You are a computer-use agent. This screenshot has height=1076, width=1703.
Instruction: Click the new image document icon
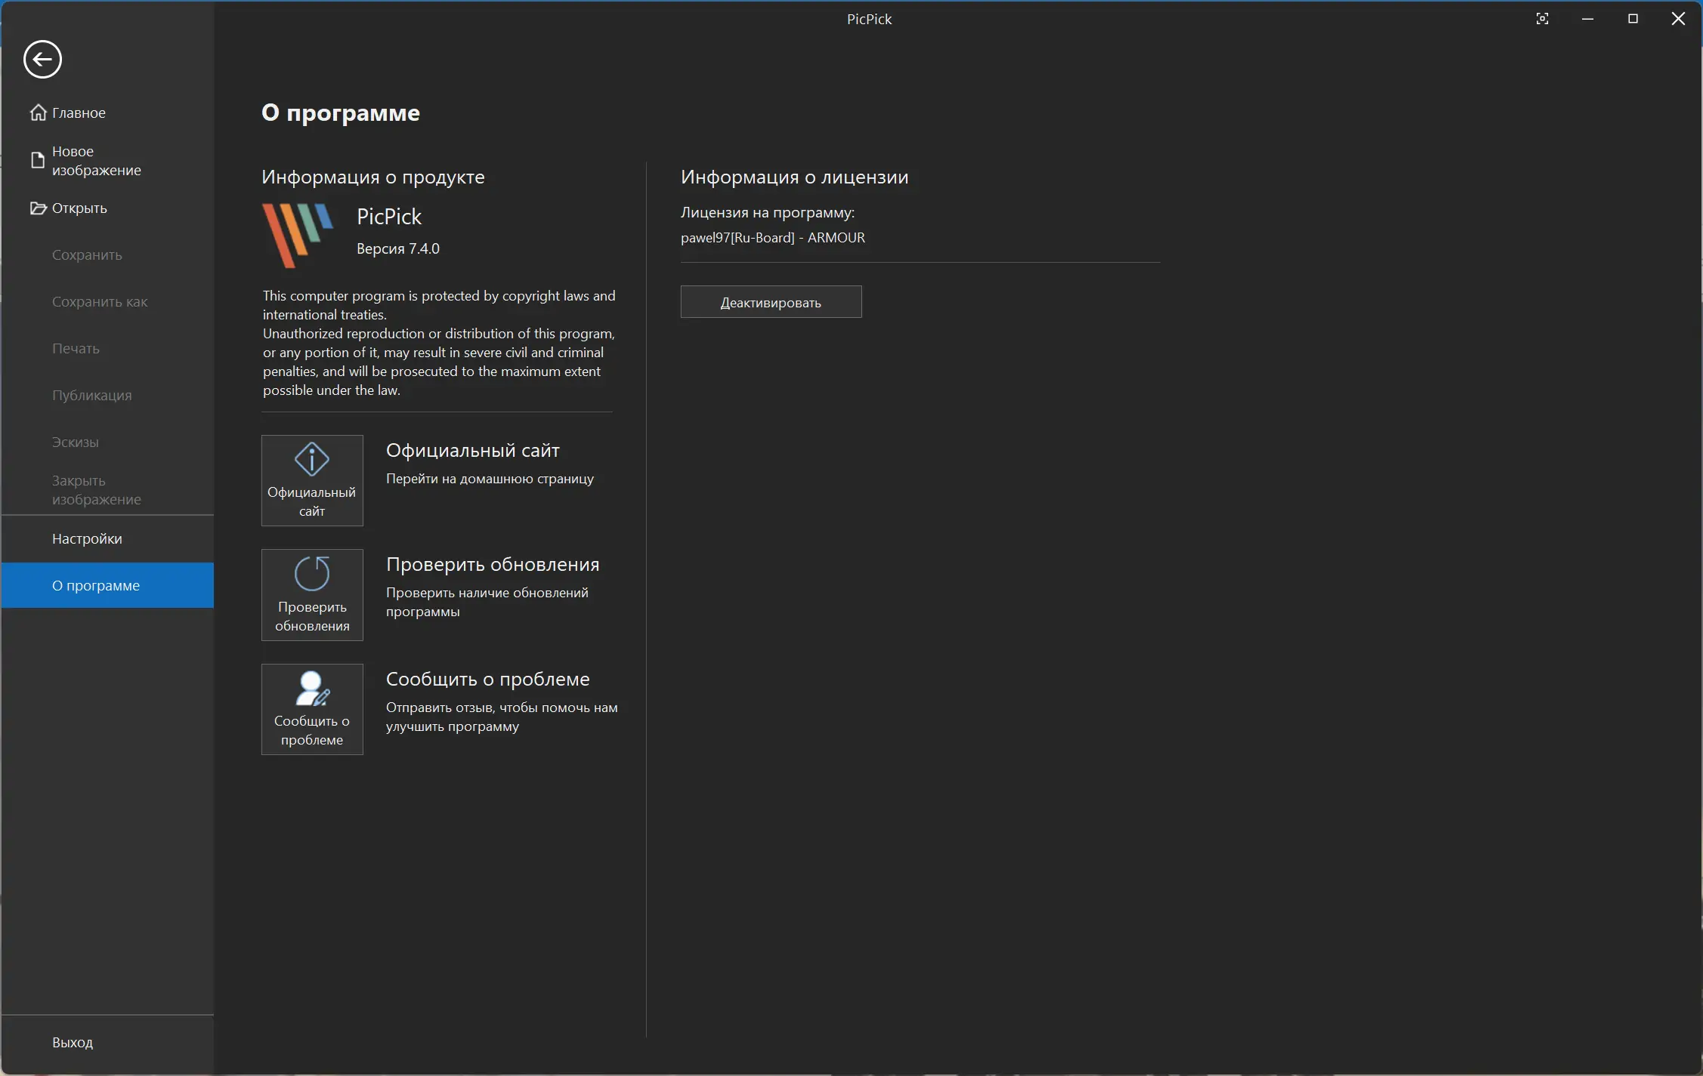pos(37,160)
